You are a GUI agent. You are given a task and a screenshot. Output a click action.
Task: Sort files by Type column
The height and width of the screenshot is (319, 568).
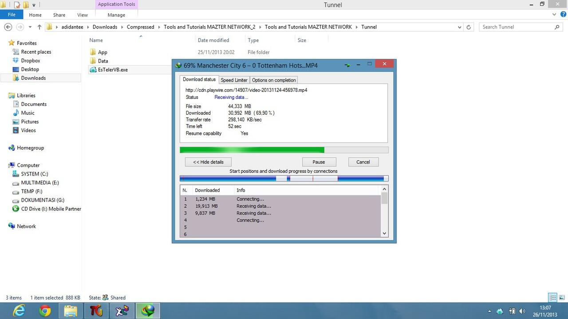tap(253, 40)
